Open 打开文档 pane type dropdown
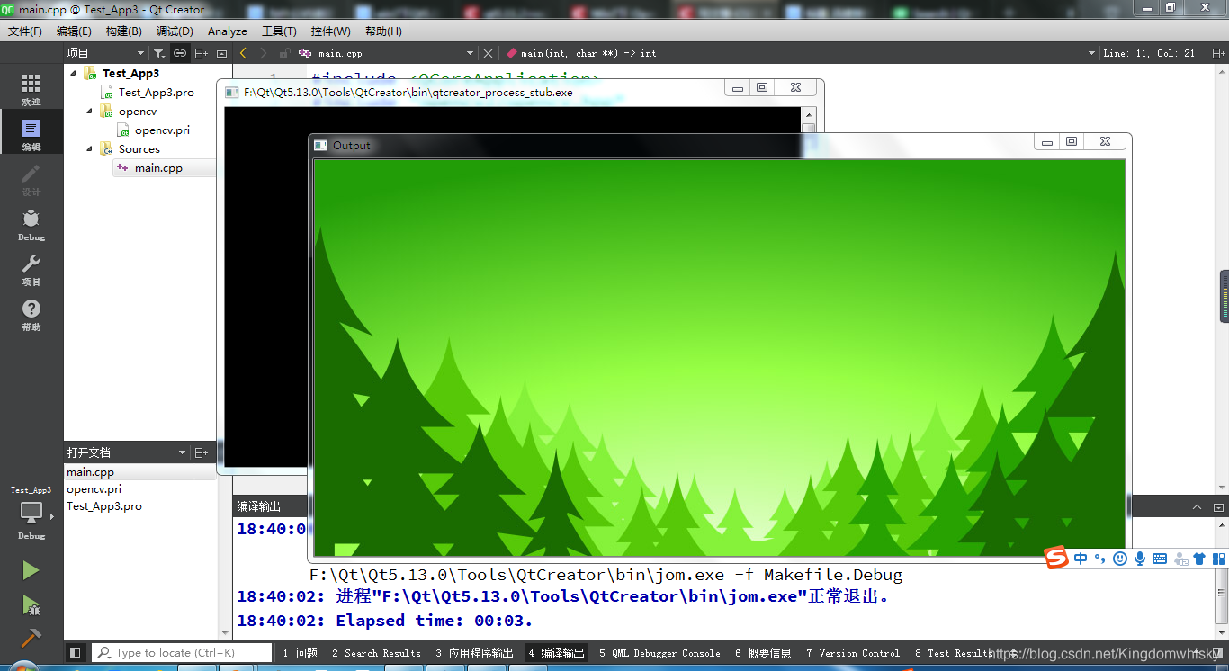 tap(126, 452)
